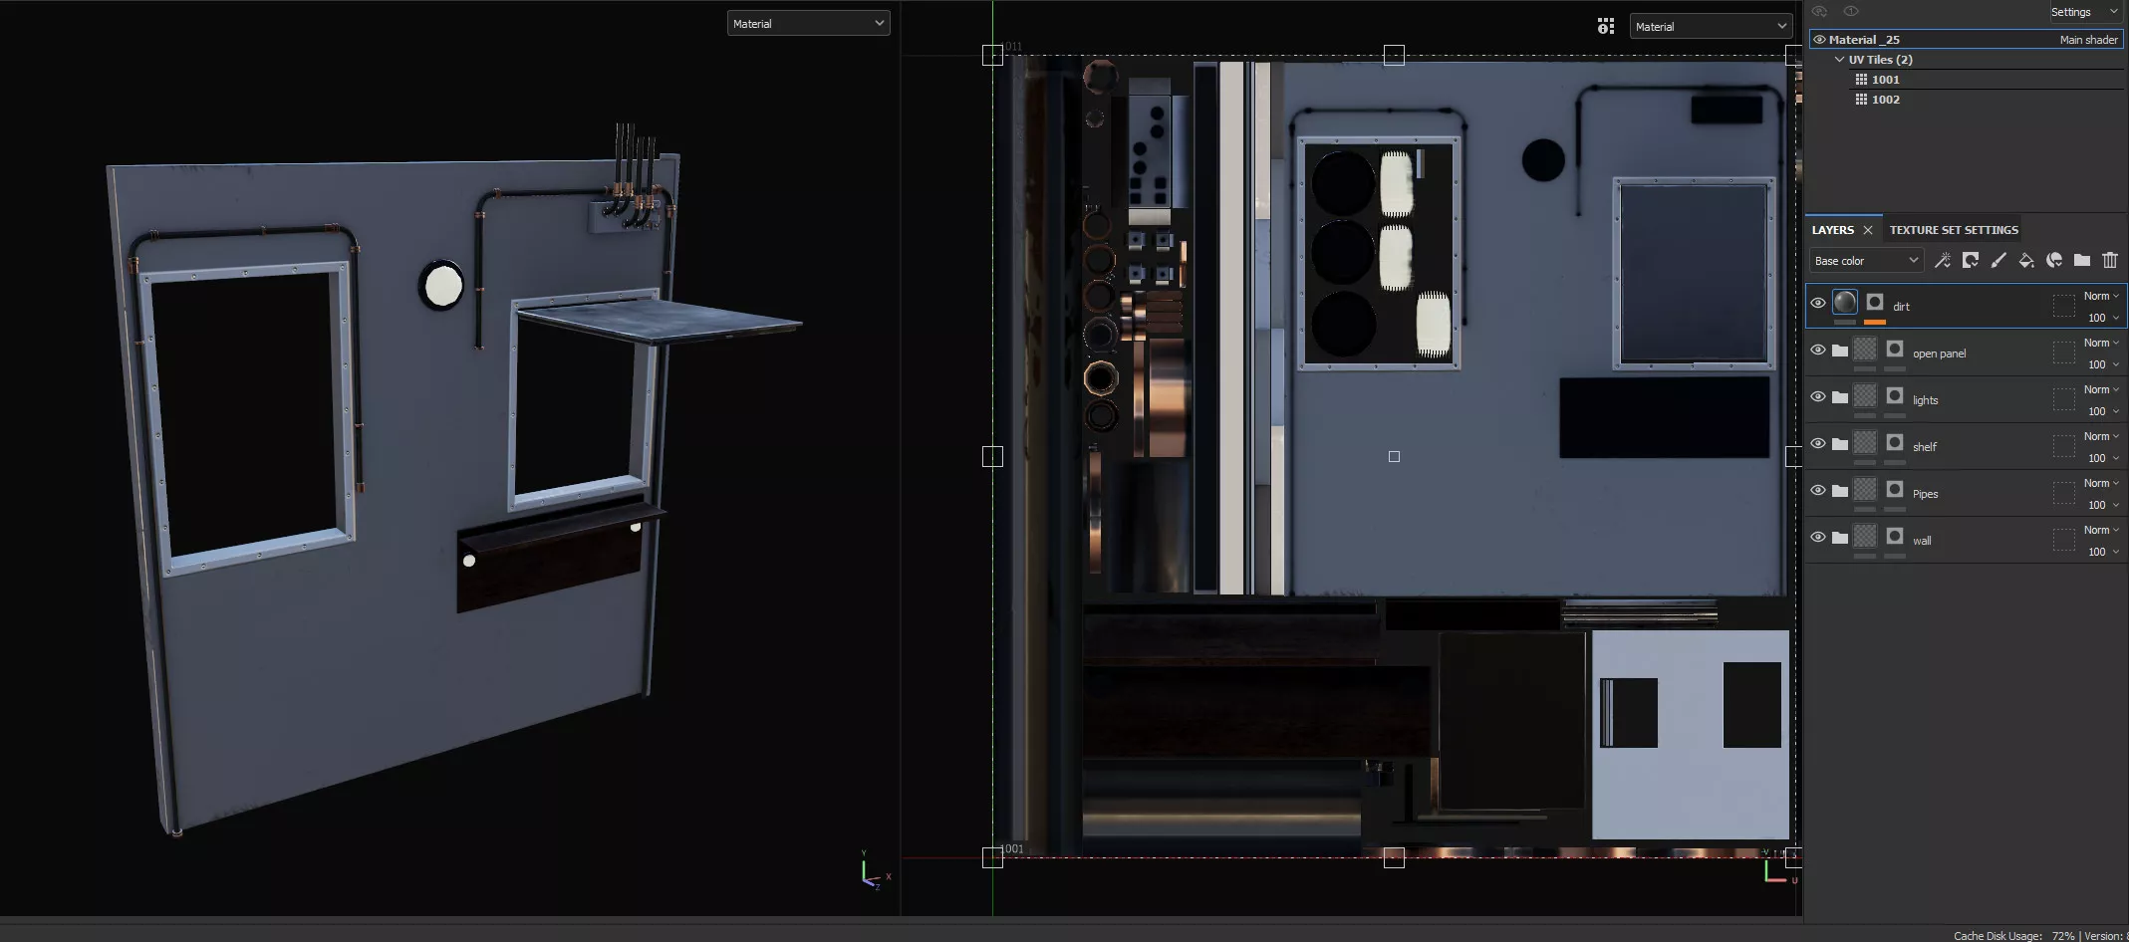Toggle visibility of the Pipes folder
Screen dimensions: 2129x942
1818,491
